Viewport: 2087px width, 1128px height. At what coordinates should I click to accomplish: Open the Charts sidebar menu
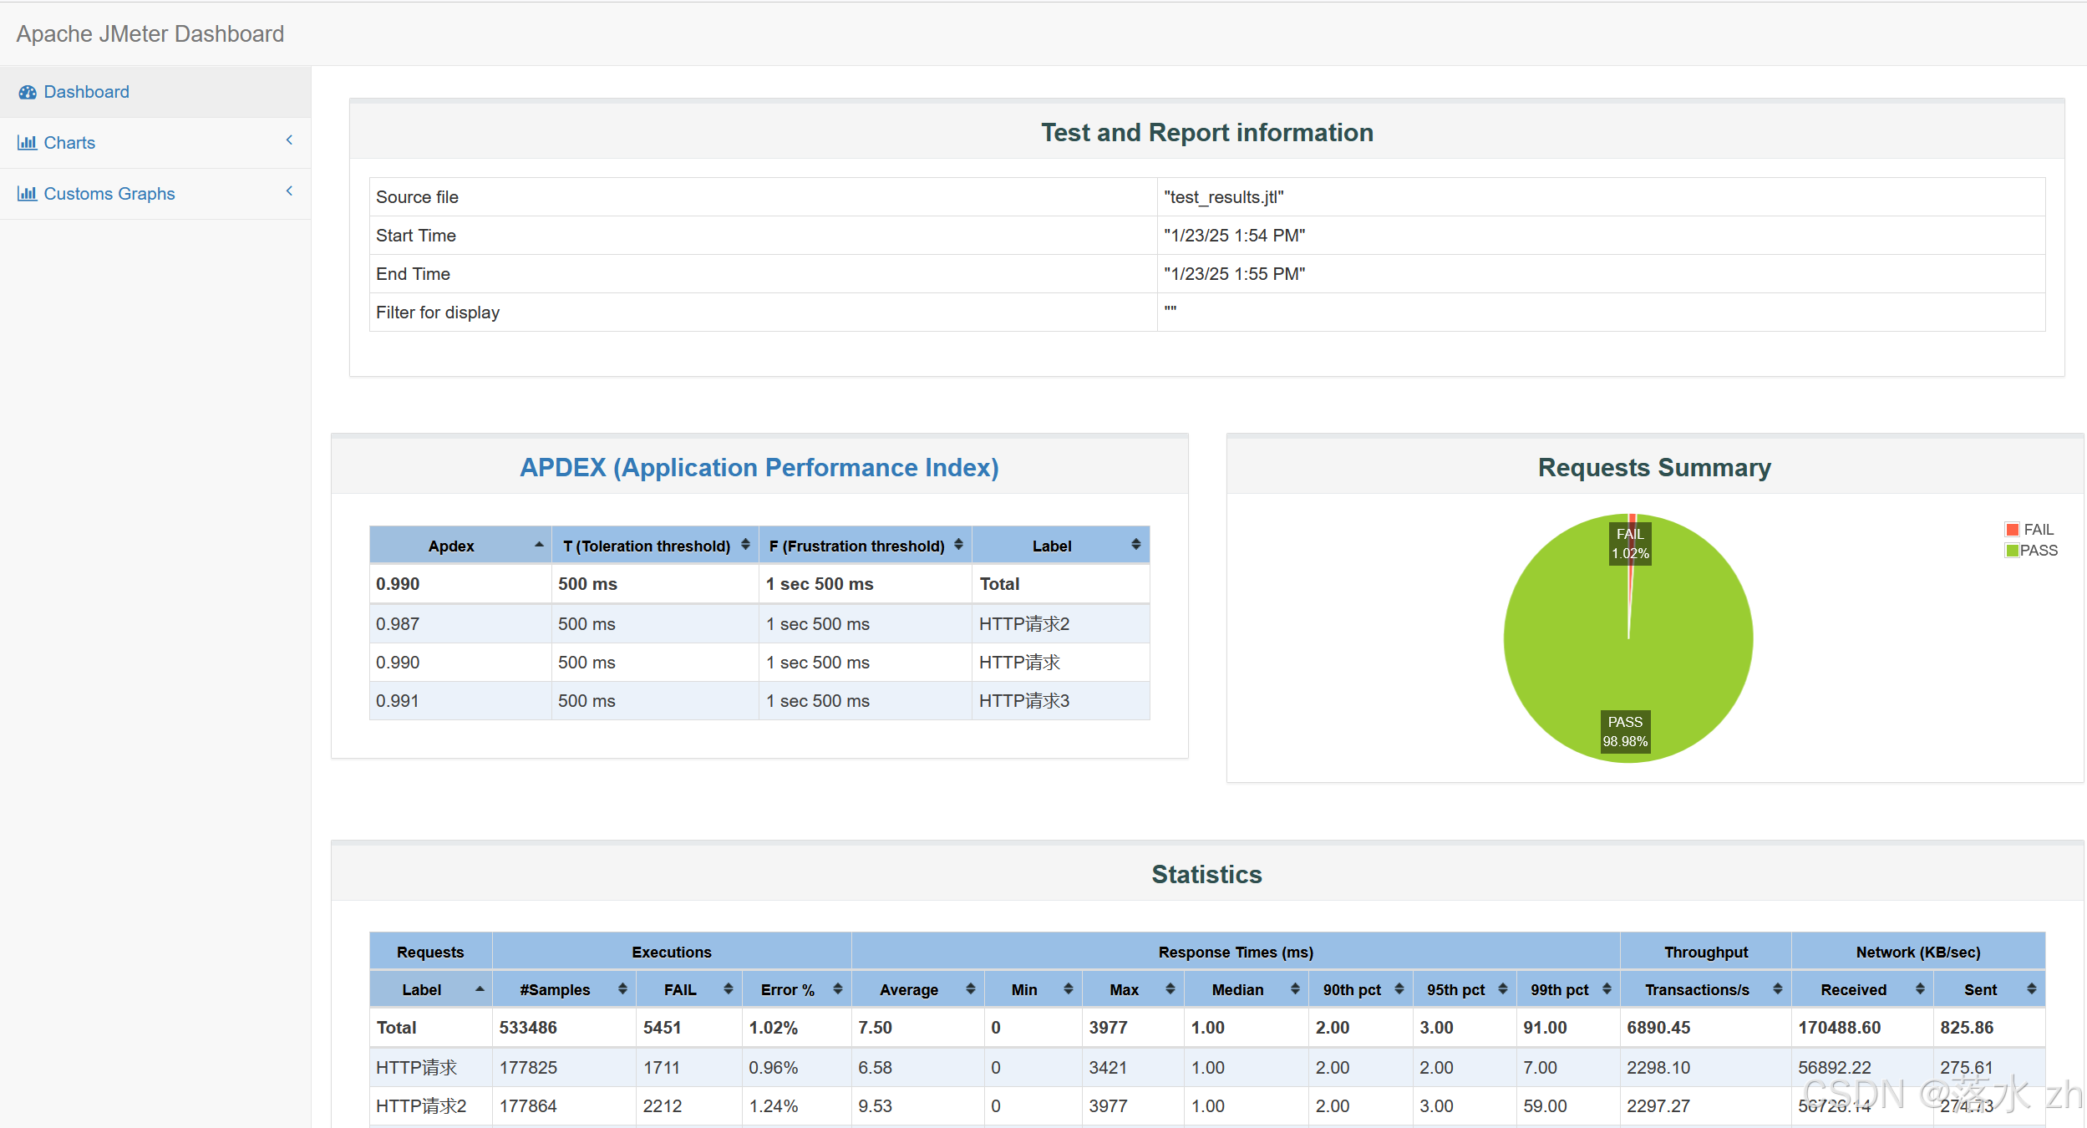[155, 143]
